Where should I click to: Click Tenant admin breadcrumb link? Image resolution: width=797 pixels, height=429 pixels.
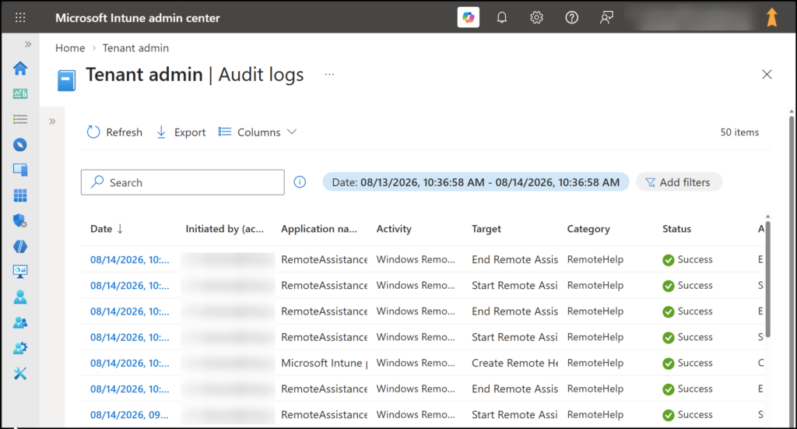pyautogui.click(x=135, y=47)
